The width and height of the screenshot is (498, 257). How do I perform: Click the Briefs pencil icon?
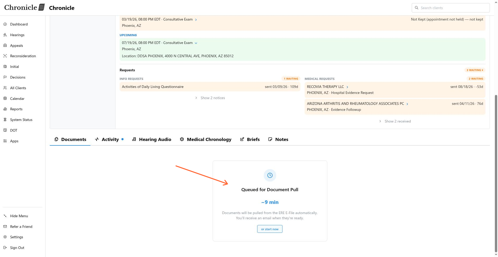click(242, 139)
